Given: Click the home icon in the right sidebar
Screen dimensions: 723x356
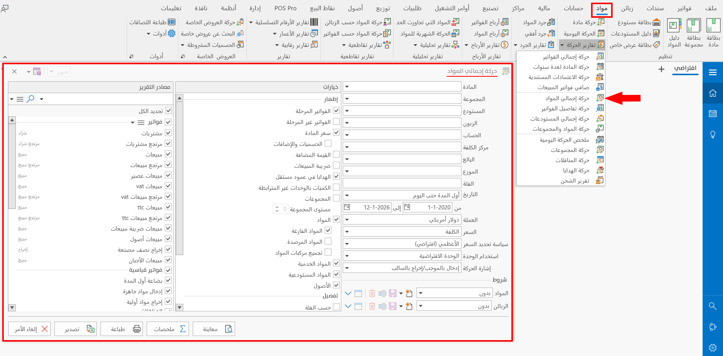Looking at the screenshot, I should (x=713, y=93).
